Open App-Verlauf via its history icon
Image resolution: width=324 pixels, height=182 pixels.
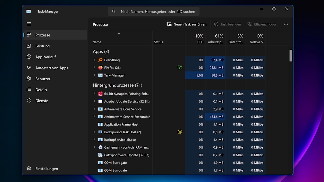(29, 57)
